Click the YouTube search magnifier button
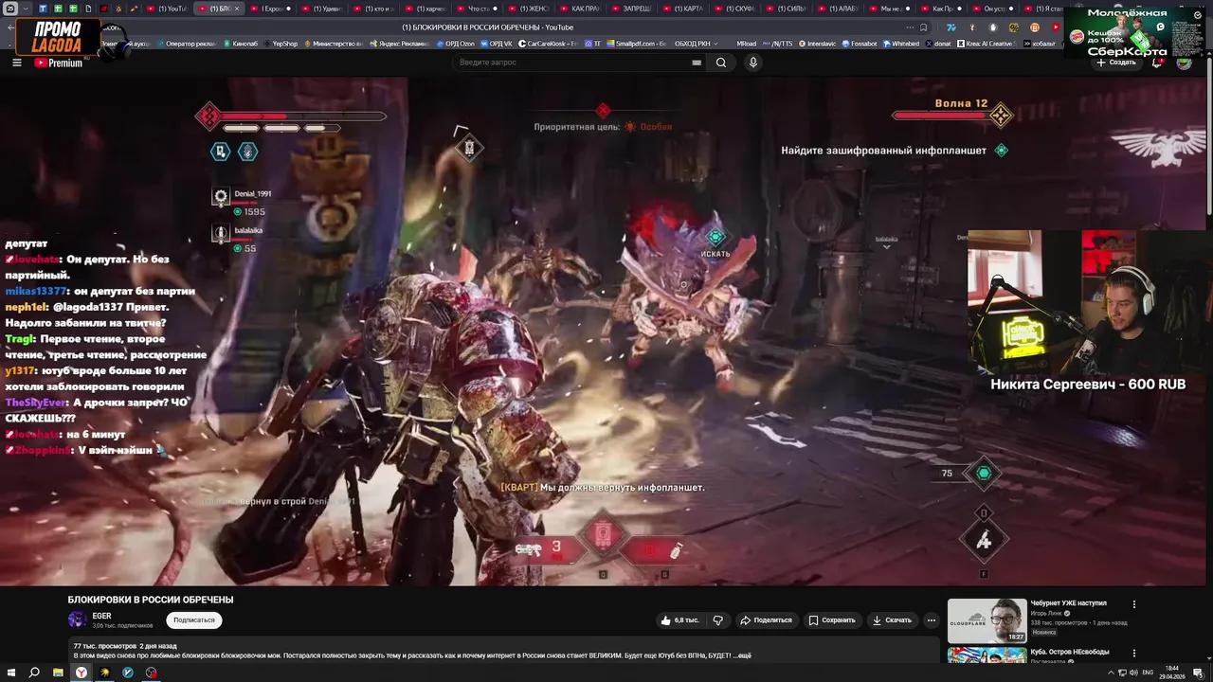 [721, 63]
